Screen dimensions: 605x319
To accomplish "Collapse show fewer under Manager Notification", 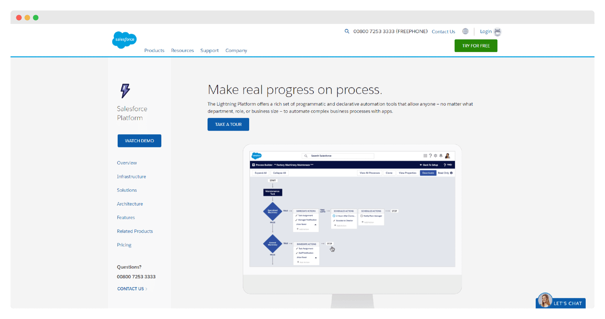I will (307, 224).
